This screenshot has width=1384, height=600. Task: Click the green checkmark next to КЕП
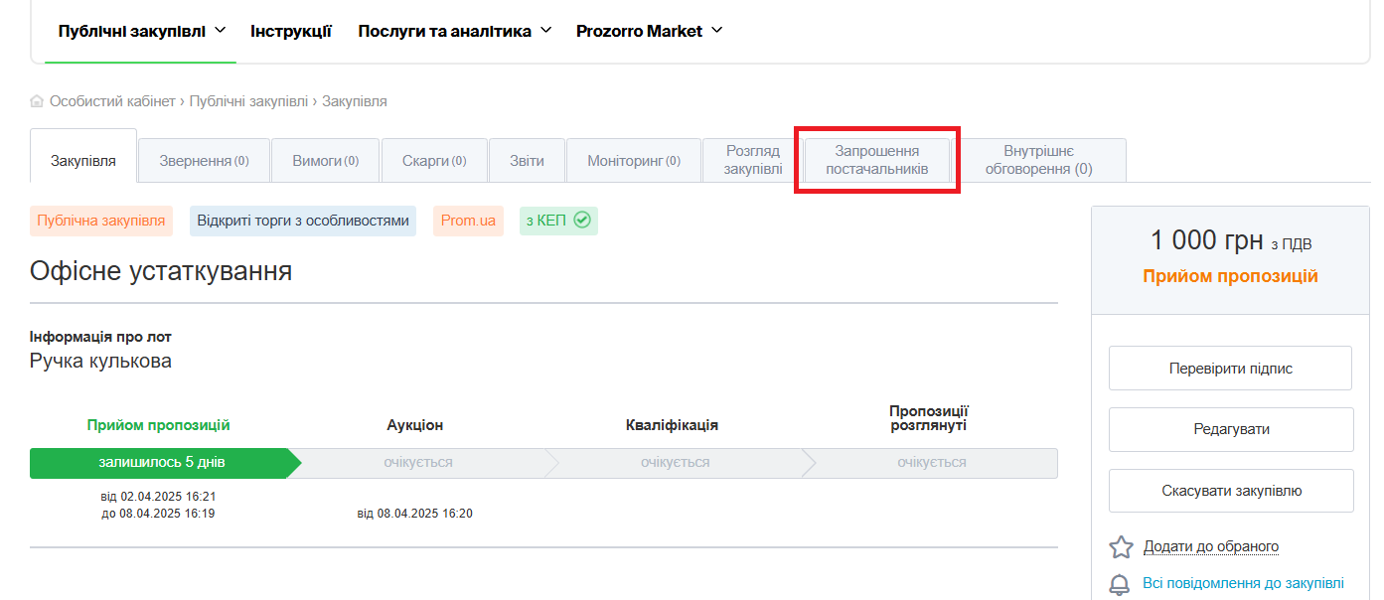pos(582,221)
